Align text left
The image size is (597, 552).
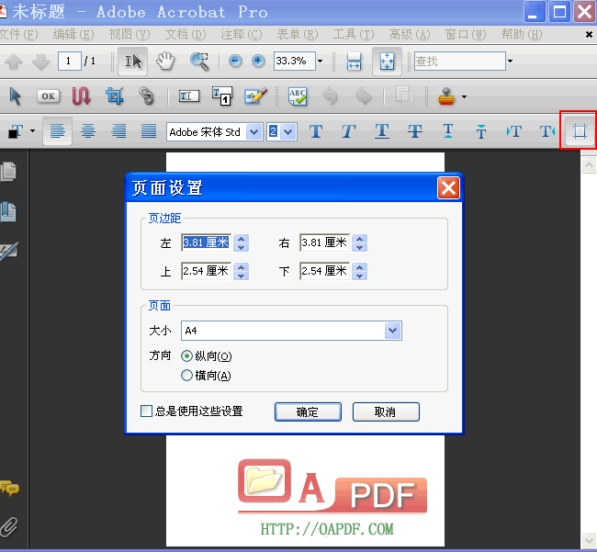click(x=58, y=131)
